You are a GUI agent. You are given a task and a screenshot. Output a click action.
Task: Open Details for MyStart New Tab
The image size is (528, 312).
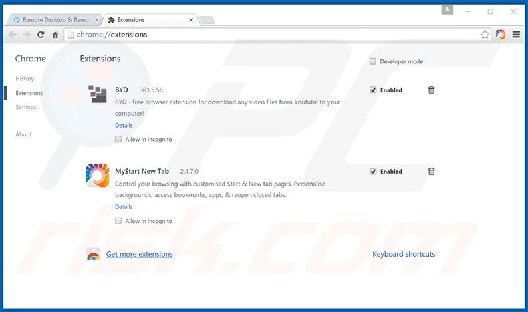pyautogui.click(x=124, y=207)
